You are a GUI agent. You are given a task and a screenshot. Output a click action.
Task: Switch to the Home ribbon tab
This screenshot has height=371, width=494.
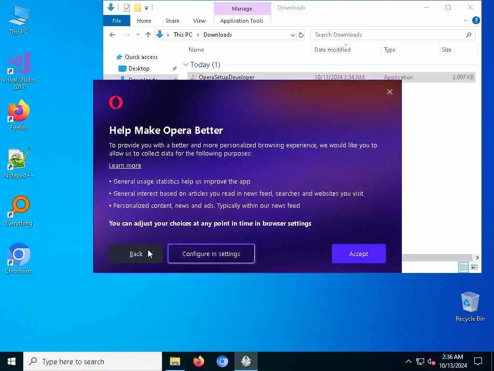(x=144, y=21)
